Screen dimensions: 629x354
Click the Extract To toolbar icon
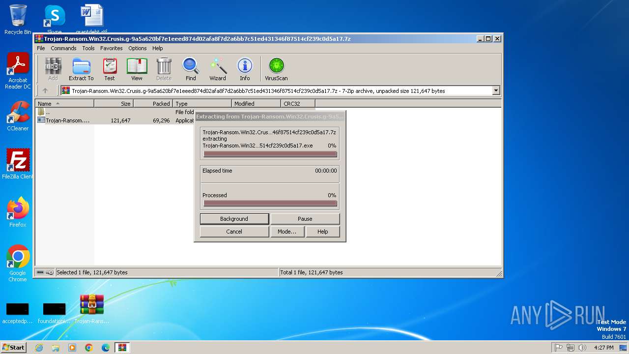click(81, 69)
